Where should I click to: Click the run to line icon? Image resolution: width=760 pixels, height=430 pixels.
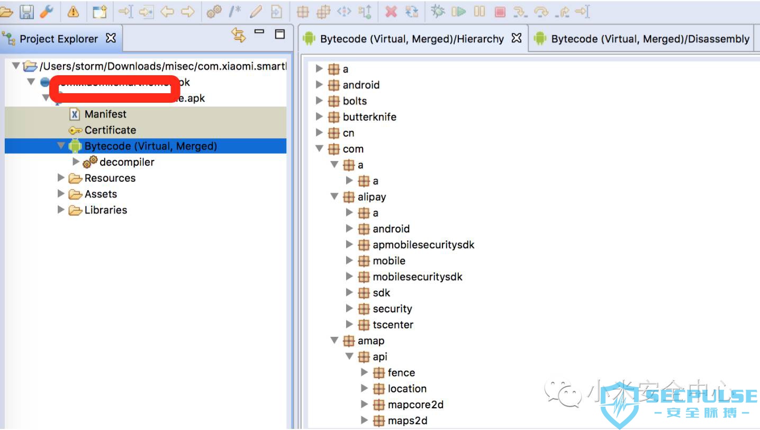pos(582,11)
